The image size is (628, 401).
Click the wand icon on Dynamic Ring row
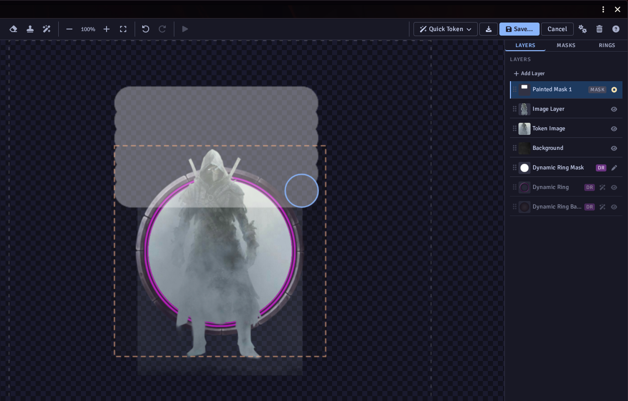602,187
